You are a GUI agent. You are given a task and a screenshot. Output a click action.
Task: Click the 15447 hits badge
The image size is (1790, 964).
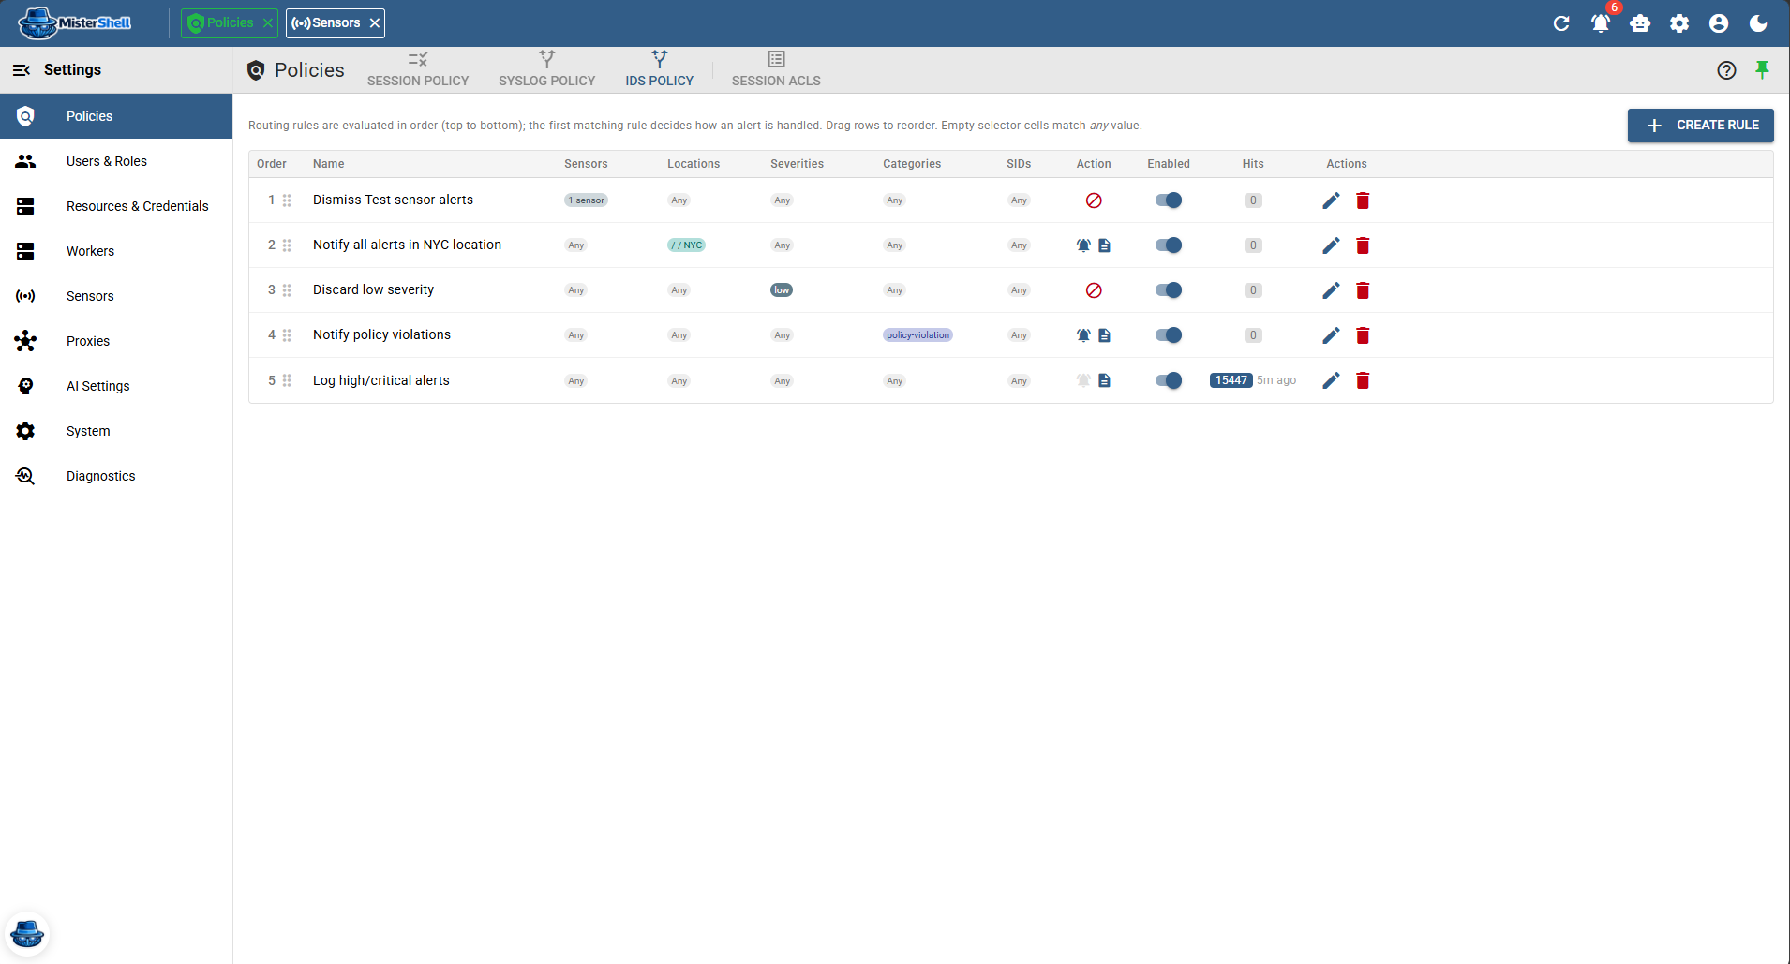(x=1231, y=380)
